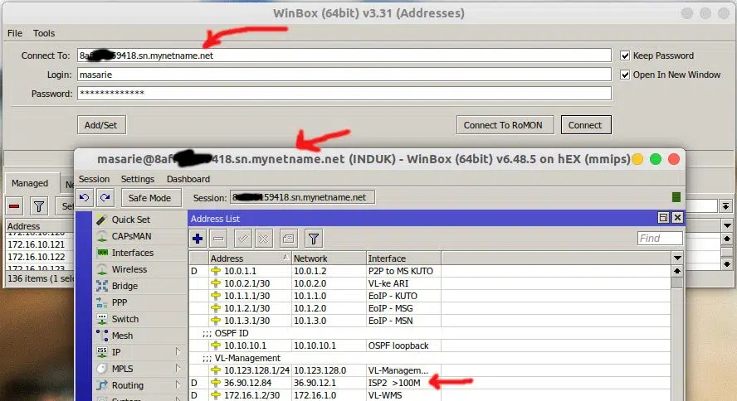Click red minus remove icon in Addresses window
The image size is (737, 401).
pyautogui.click(x=15, y=206)
